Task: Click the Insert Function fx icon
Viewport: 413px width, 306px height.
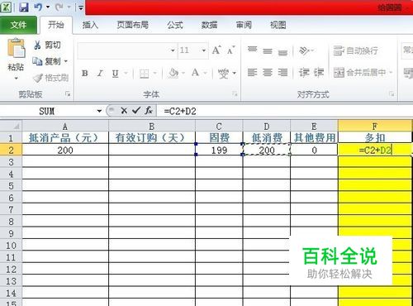Action: [x=149, y=111]
